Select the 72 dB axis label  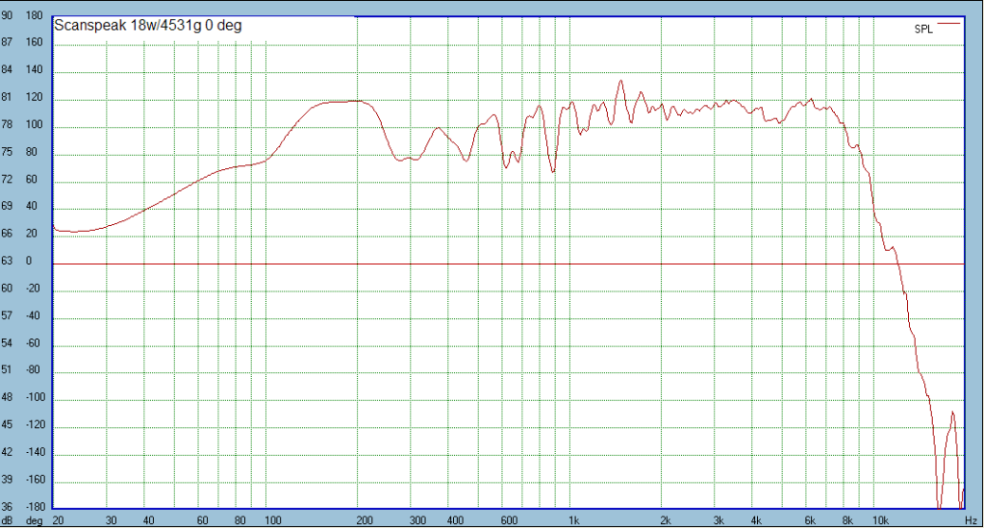pos(7,179)
